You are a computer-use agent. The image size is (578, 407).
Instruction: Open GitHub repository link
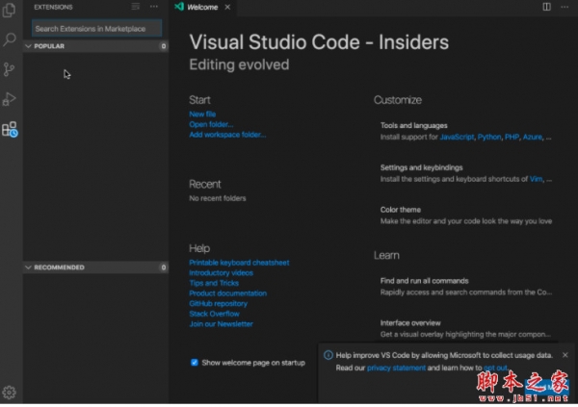click(x=219, y=304)
